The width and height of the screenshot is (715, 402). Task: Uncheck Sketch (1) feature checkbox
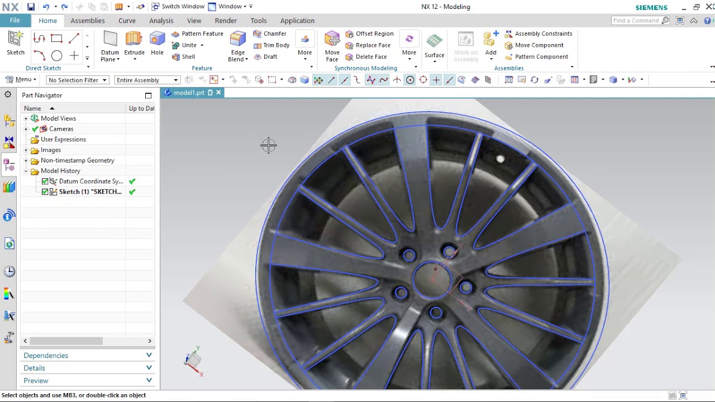tap(45, 192)
